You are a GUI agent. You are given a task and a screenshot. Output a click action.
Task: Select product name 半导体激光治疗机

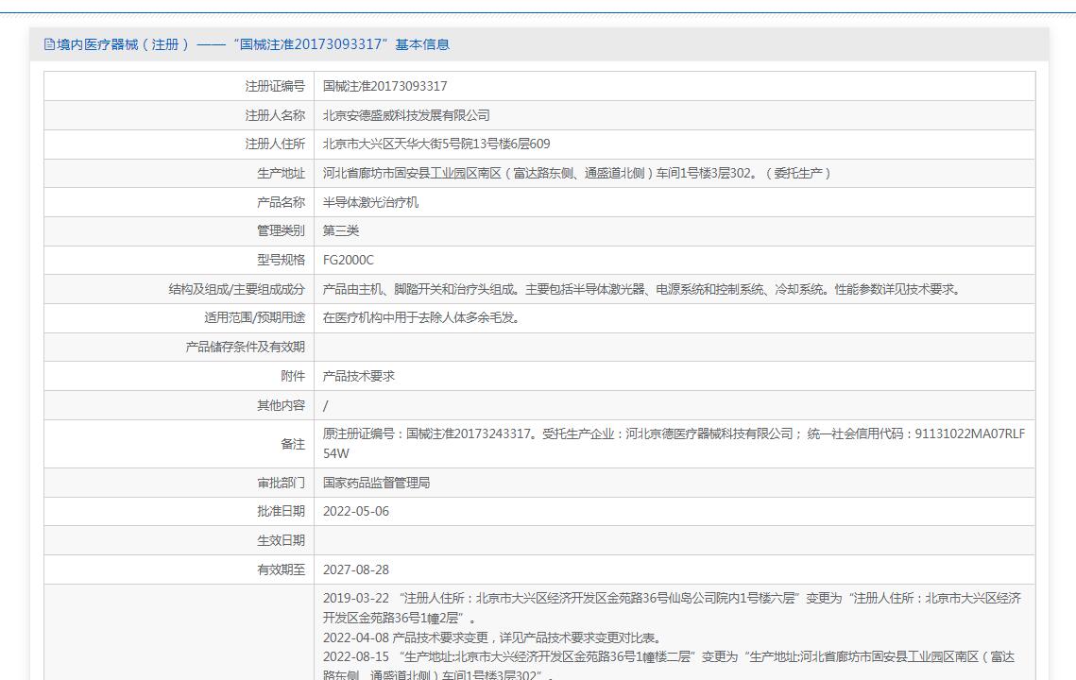pos(370,202)
